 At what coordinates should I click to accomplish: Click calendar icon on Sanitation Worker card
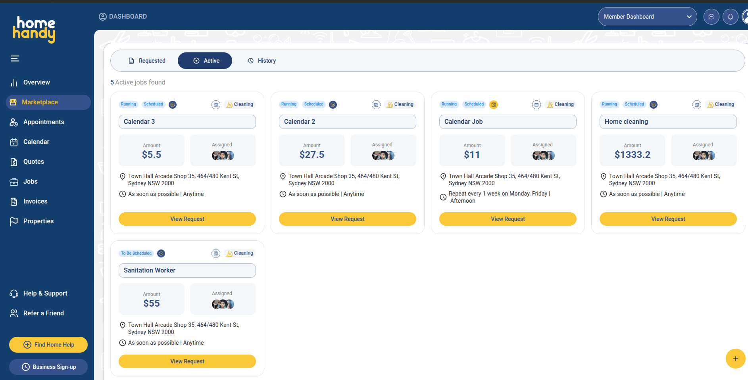[x=216, y=253]
